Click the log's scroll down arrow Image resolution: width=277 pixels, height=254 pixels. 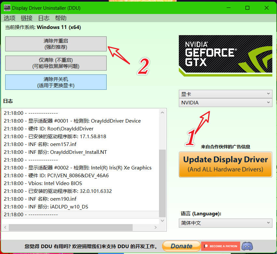click(163, 221)
